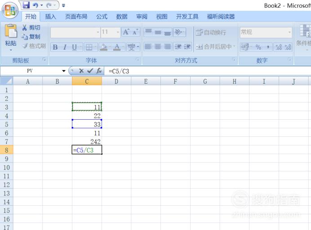This screenshot has height=230, width=311.
Task: Open the 字体 dialog launcher
Action: 137,59
